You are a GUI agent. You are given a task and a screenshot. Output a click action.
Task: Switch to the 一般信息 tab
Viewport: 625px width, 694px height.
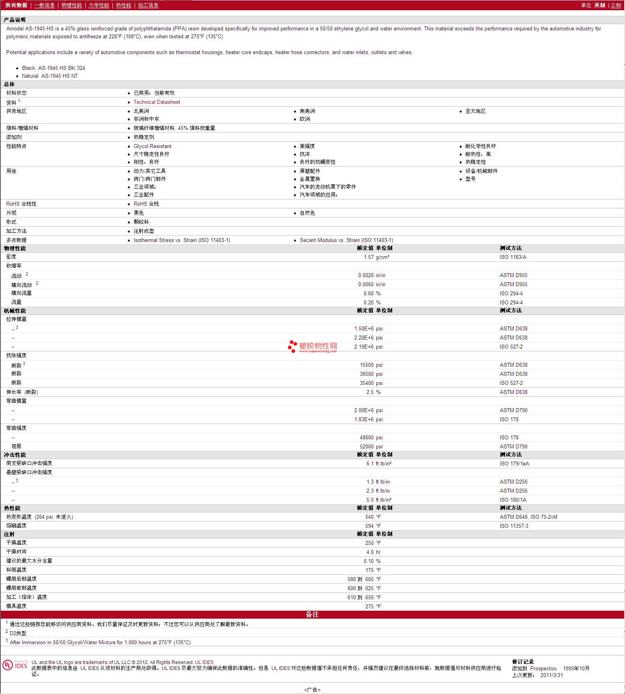click(45, 5)
